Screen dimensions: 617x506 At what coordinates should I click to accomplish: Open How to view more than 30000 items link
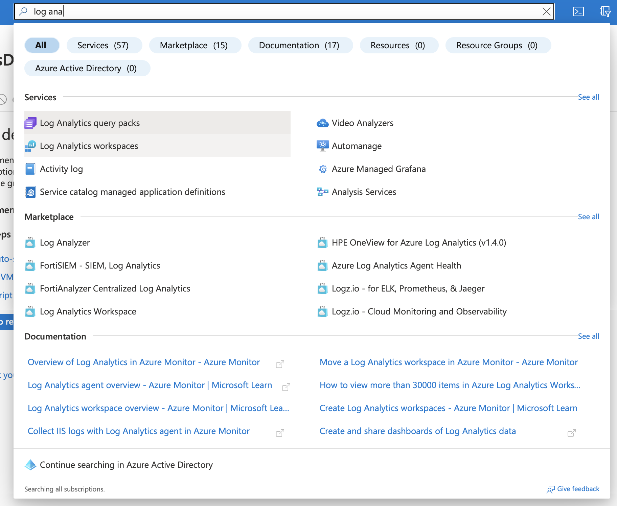click(x=450, y=385)
